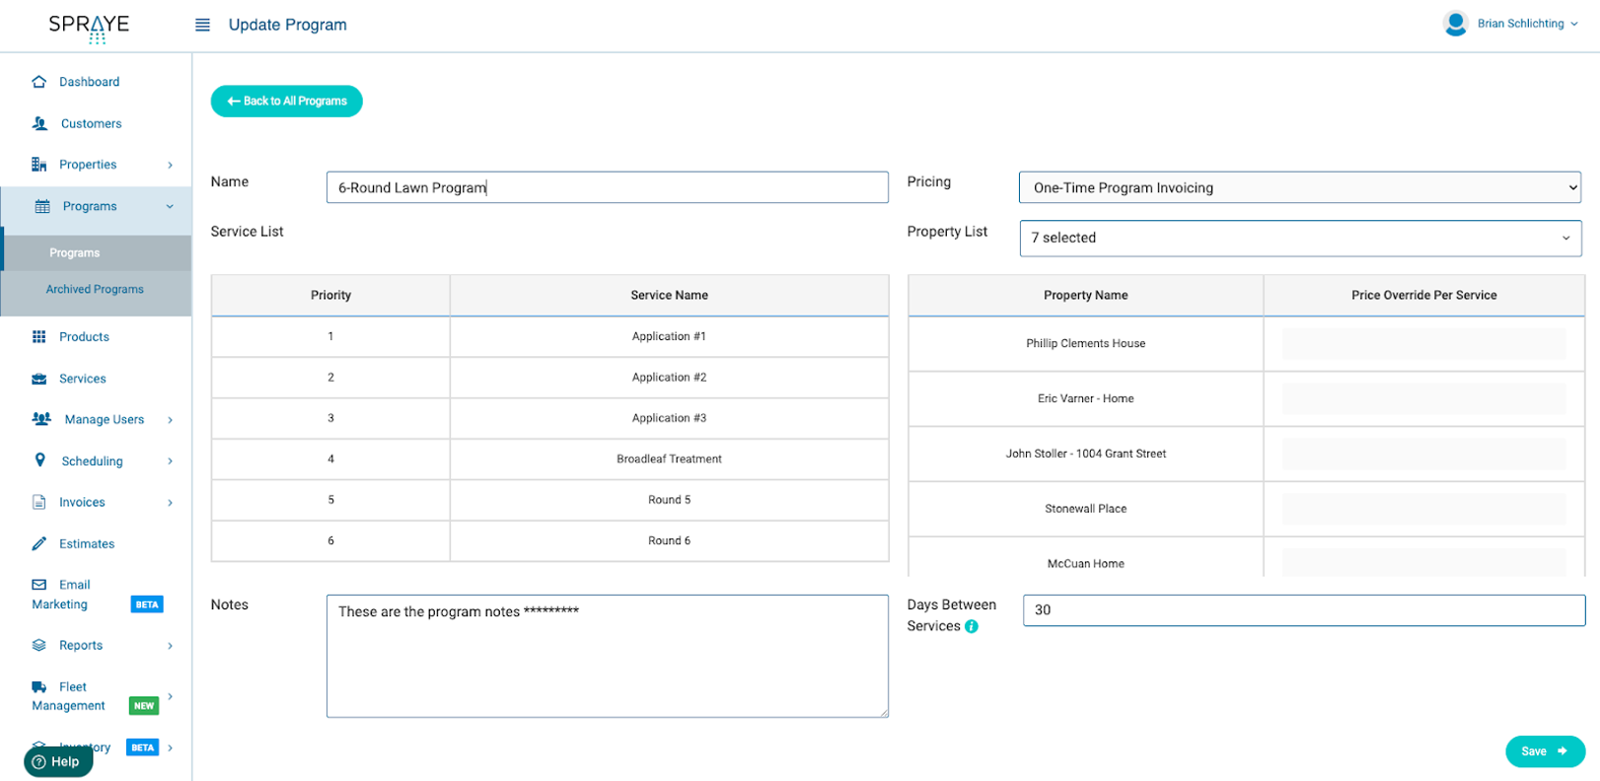Viewport: 1600px width, 781px height.
Task: Click Price Override Per Service header
Action: click(x=1423, y=295)
